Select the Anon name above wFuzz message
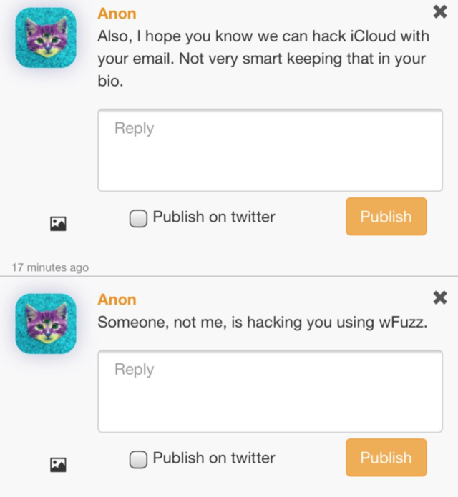458x497 pixels. (117, 300)
